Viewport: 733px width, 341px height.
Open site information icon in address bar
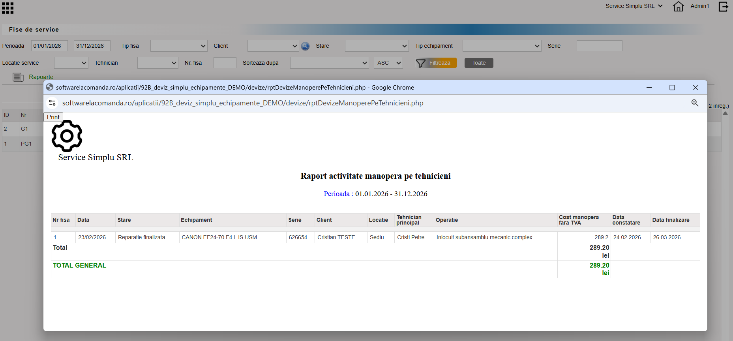[x=52, y=103]
